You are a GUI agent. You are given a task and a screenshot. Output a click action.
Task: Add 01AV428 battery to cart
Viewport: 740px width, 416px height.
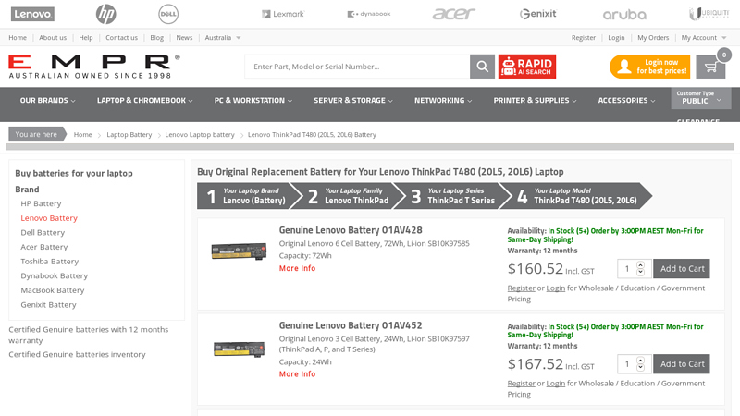[682, 269]
